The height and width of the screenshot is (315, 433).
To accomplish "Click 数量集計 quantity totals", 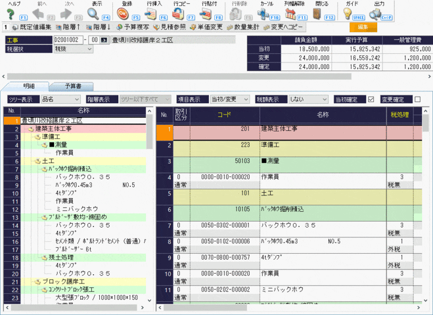I will (x=243, y=27).
